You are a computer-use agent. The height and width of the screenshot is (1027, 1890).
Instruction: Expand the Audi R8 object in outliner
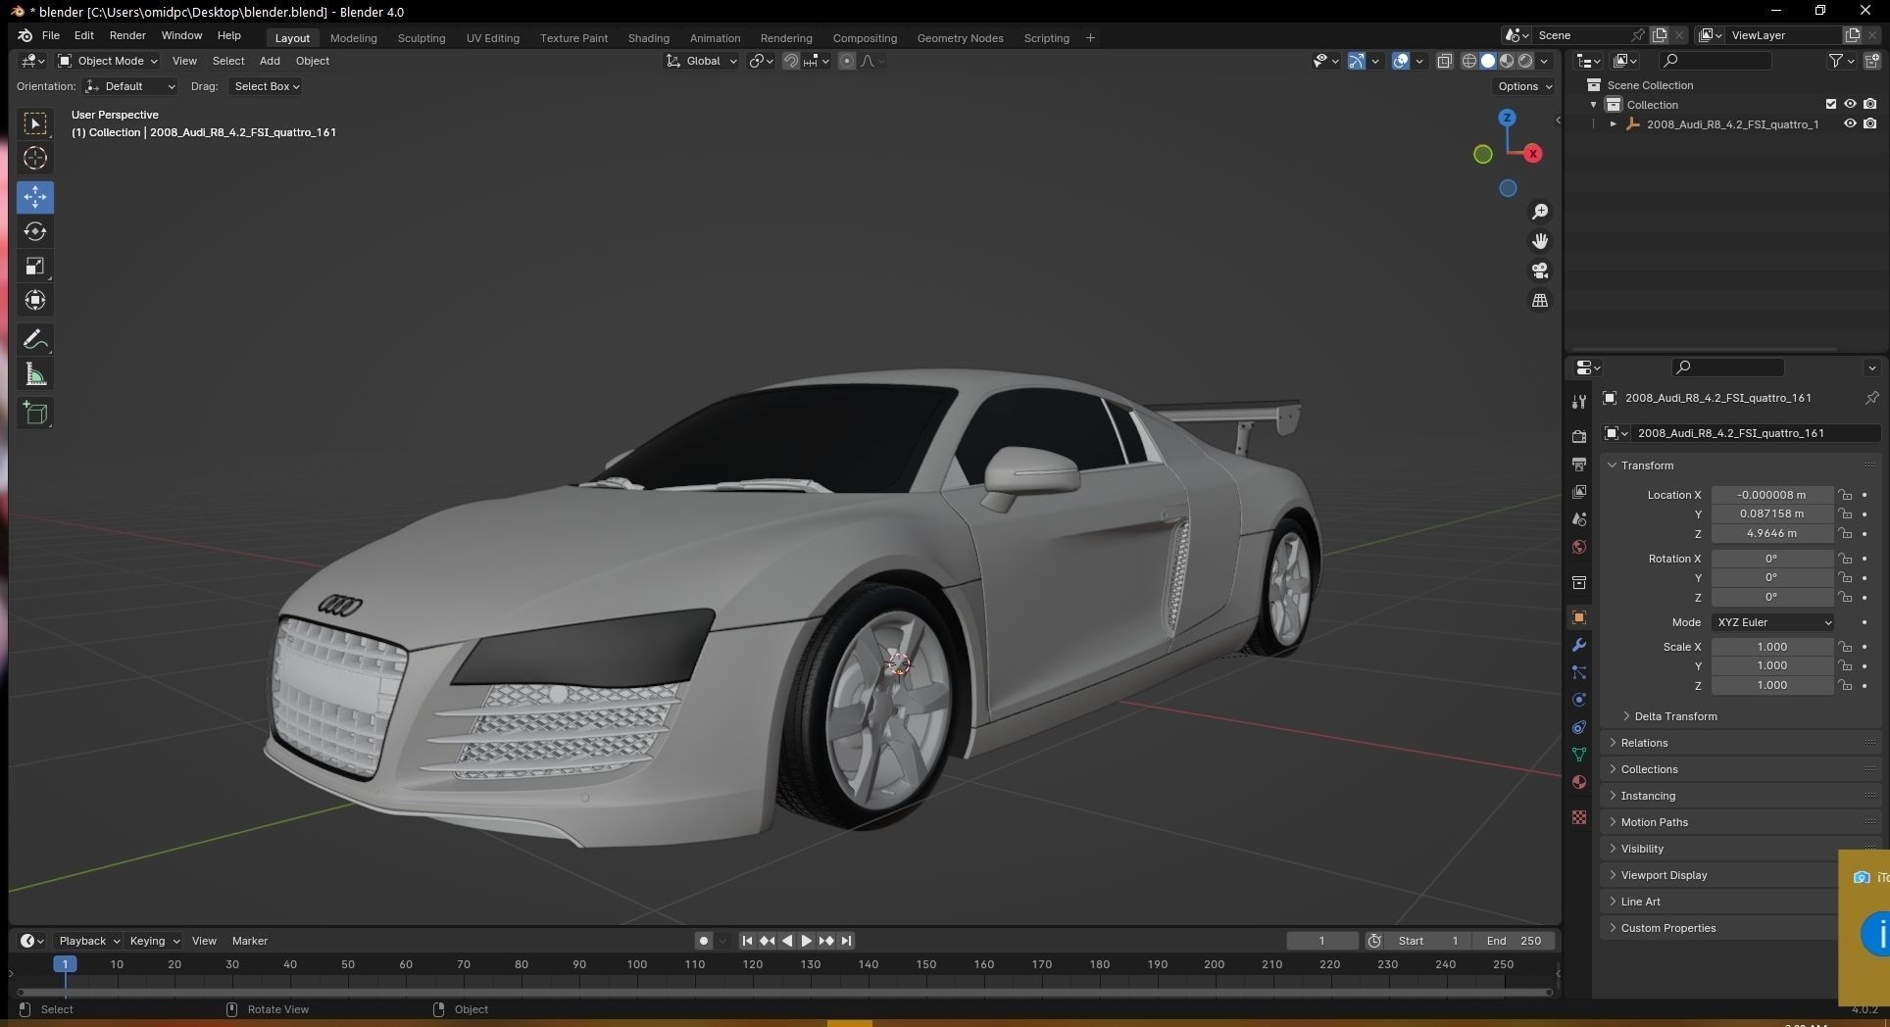pos(1613,124)
